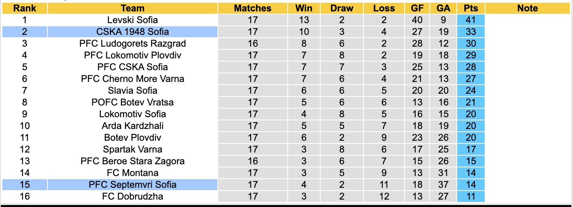Click the Draw column header
This screenshot has height=207, width=573.
click(x=341, y=8)
